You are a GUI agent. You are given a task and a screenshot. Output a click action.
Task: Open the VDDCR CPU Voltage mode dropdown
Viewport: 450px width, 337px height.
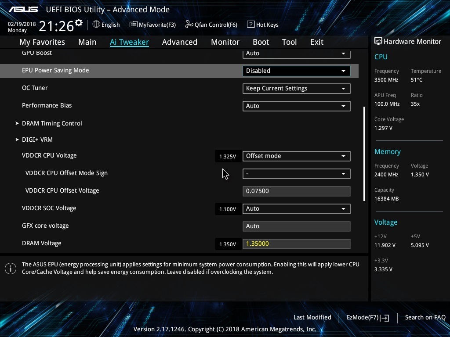tap(297, 156)
